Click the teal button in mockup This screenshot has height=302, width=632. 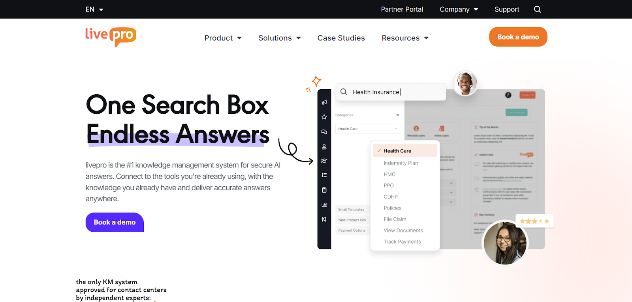tap(516, 113)
